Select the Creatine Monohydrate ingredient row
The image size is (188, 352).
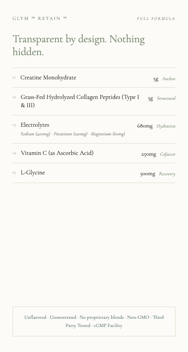coord(94,78)
